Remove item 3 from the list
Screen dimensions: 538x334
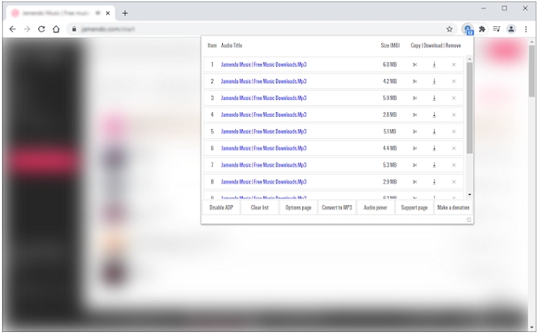[x=453, y=98]
